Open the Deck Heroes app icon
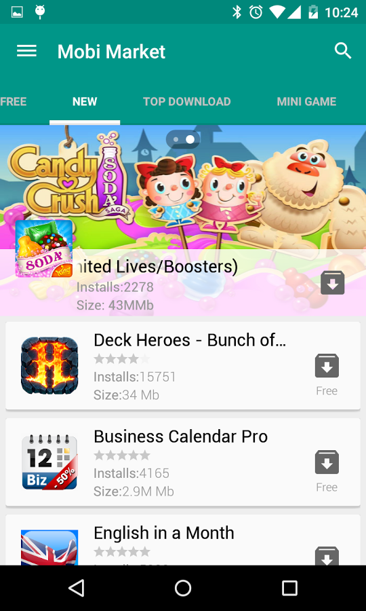Image resolution: width=366 pixels, height=611 pixels. click(x=49, y=365)
